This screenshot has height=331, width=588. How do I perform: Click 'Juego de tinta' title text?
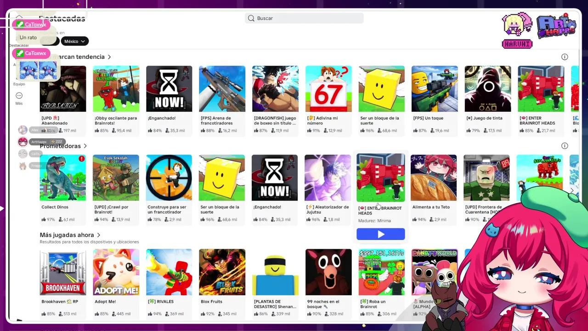point(484,118)
